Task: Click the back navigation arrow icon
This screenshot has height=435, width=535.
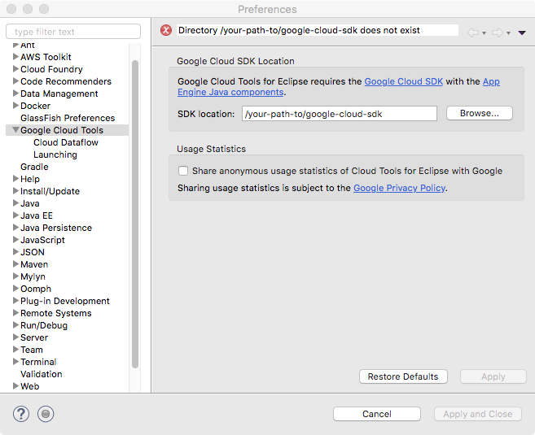Action: (473, 33)
